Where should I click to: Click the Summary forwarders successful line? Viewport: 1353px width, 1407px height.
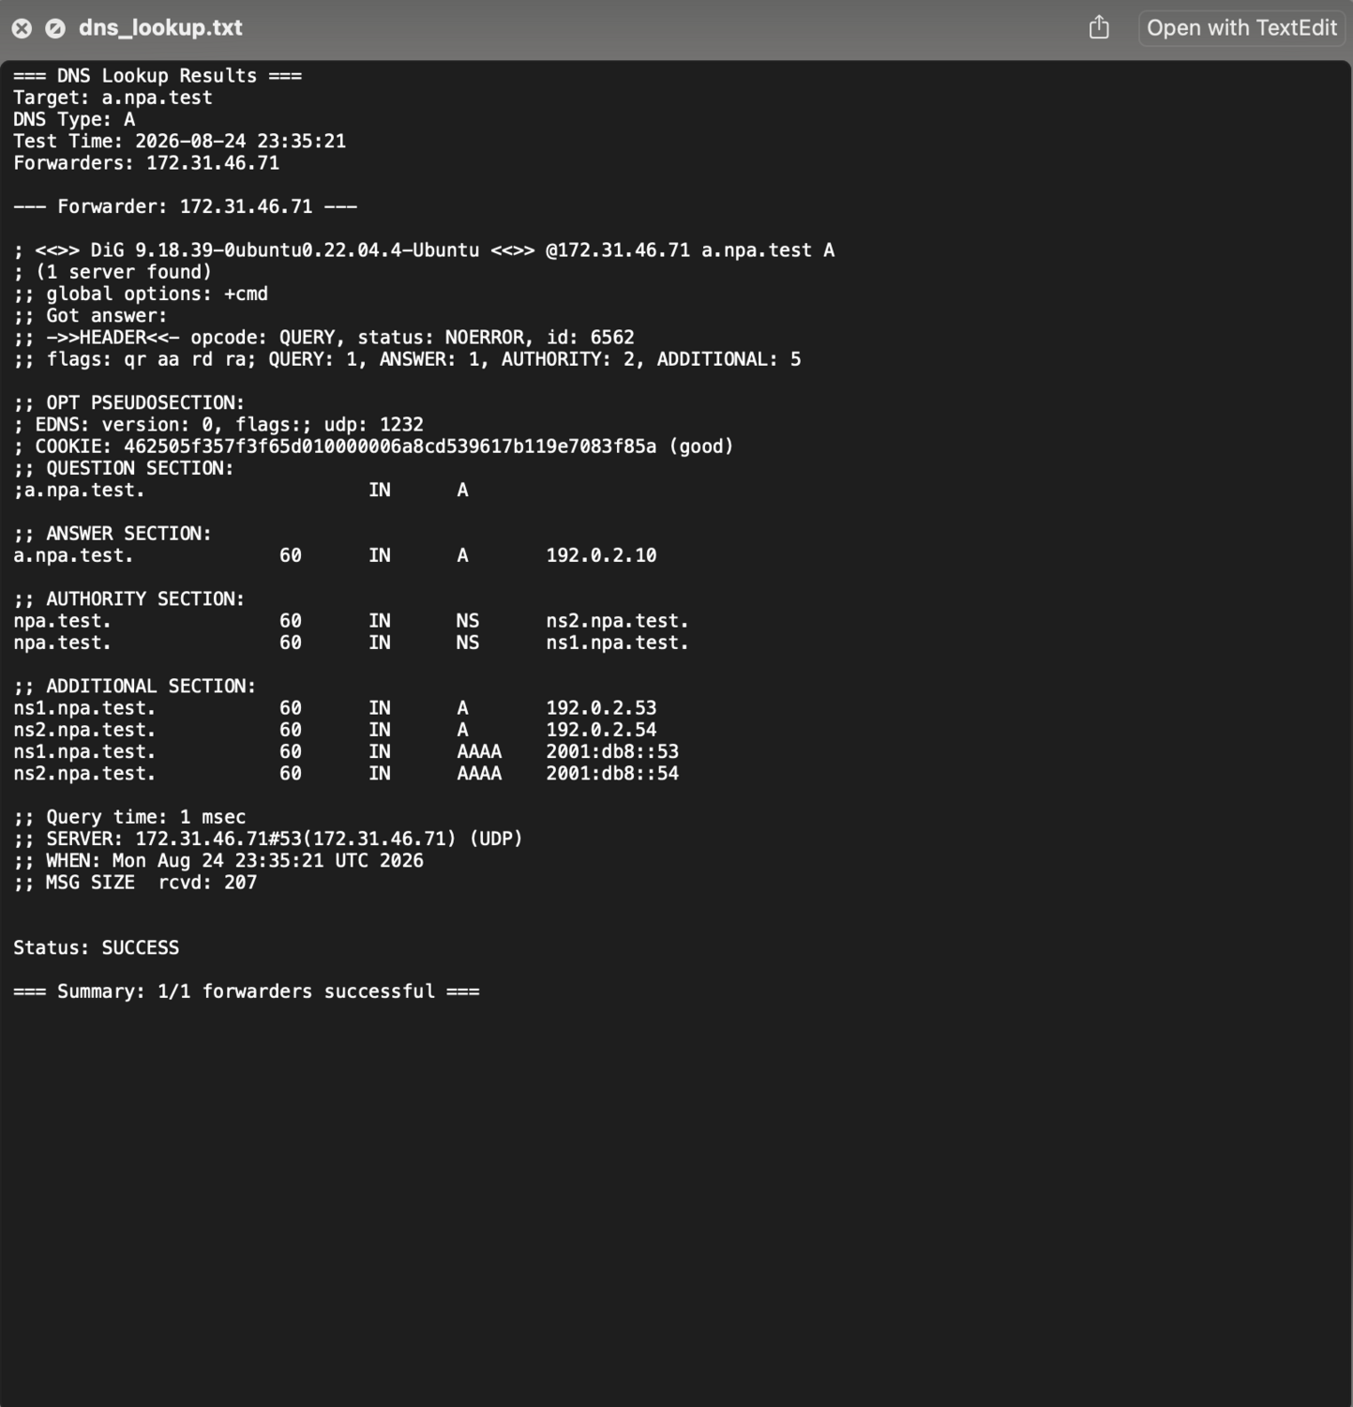(x=247, y=991)
